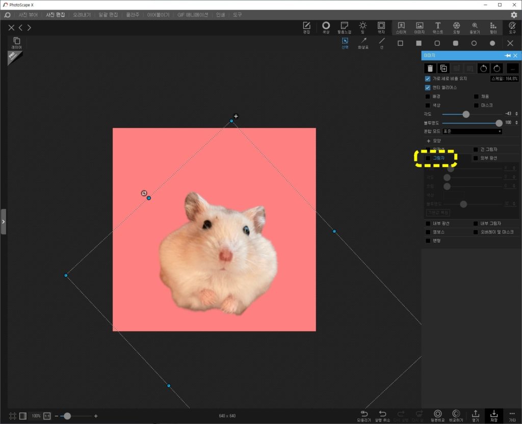Open the 혼합 모드 blend mode dropdown

[472, 131]
